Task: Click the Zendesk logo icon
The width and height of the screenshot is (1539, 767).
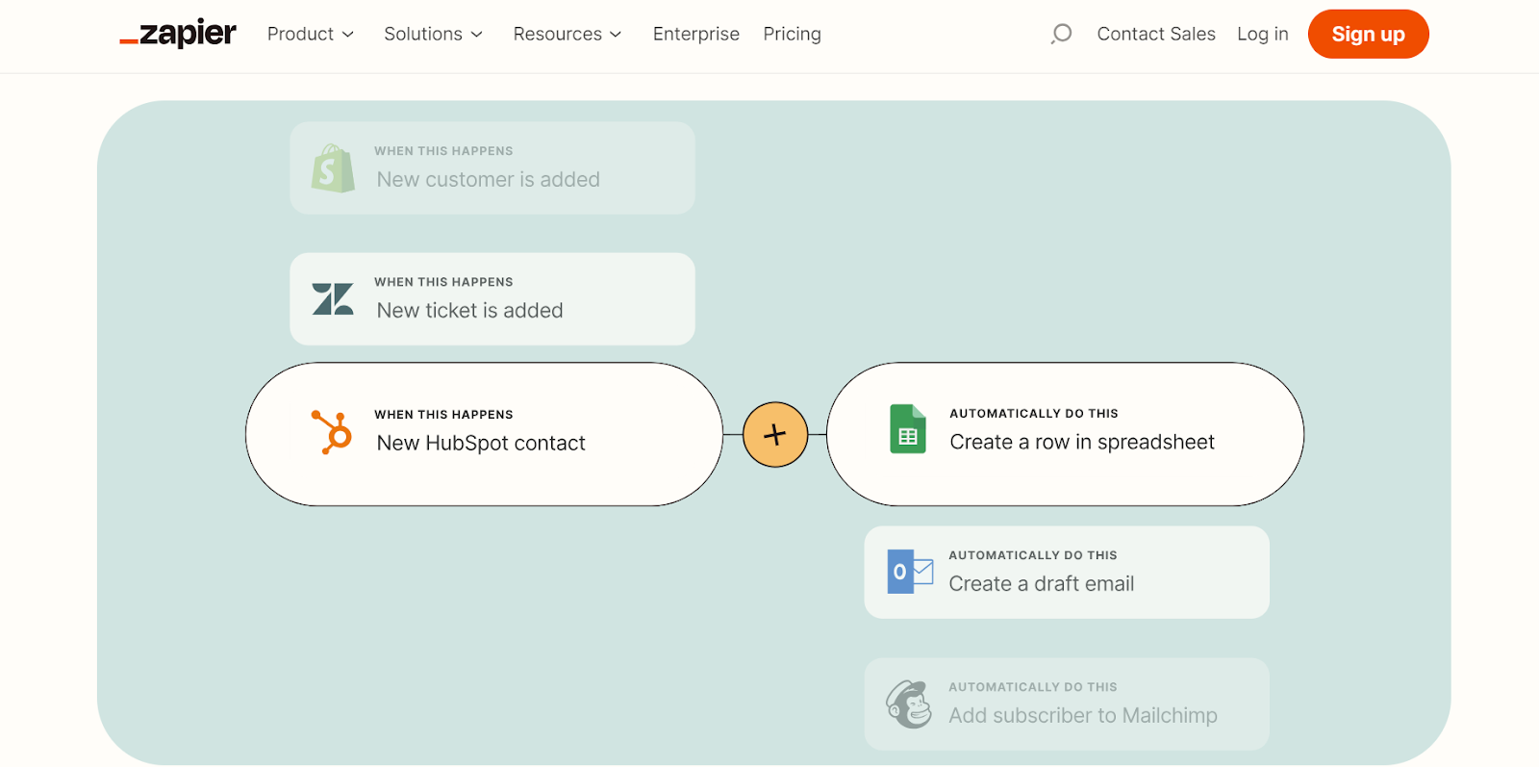Action: tap(333, 299)
